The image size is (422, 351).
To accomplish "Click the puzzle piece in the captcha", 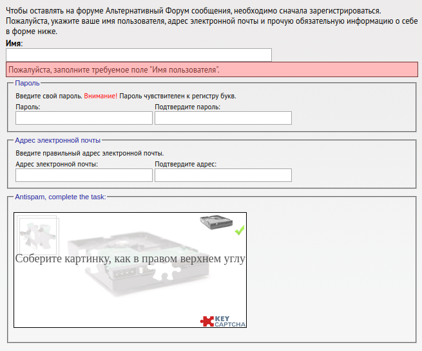I will click(37, 234).
